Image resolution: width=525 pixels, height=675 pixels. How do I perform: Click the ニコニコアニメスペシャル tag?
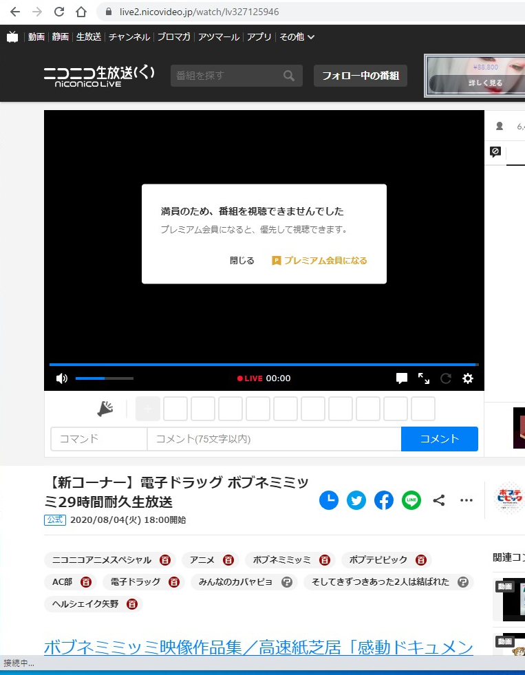pos(102,560)
